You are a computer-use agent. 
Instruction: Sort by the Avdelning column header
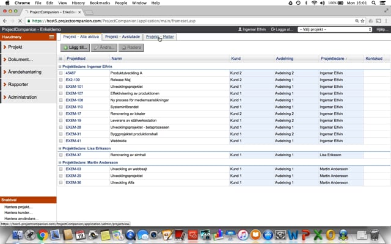point(285,59)
